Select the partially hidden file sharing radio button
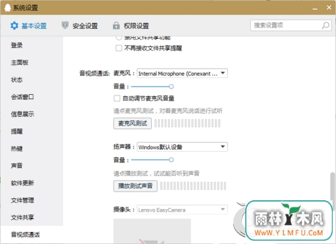The width and height of the screenshot is (336, 244). (119, 38)
